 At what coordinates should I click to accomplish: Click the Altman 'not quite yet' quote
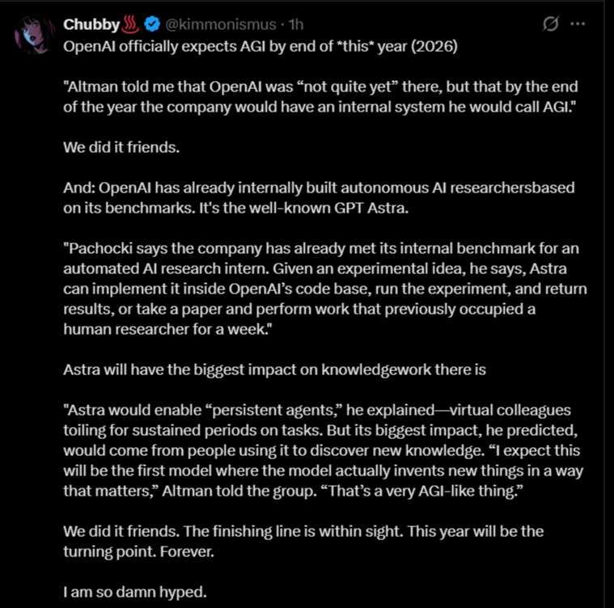(x=320, y=97)
